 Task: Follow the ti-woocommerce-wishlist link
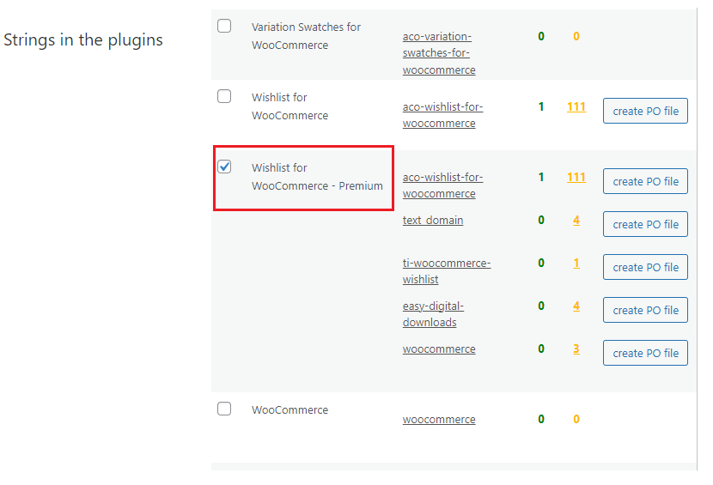(x=447, y=271)
